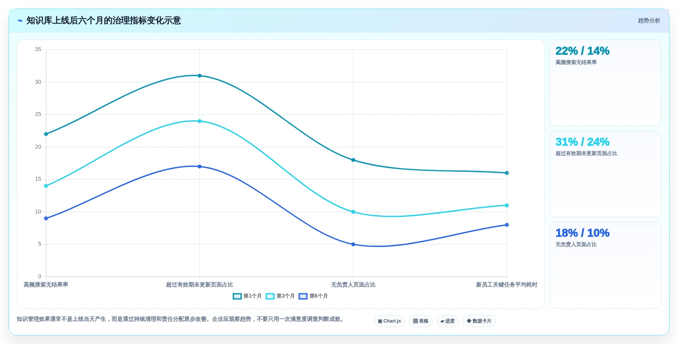Click the 表格 tag pill
678x344 pixels.
pyautogui.click(x=421, y=321)
